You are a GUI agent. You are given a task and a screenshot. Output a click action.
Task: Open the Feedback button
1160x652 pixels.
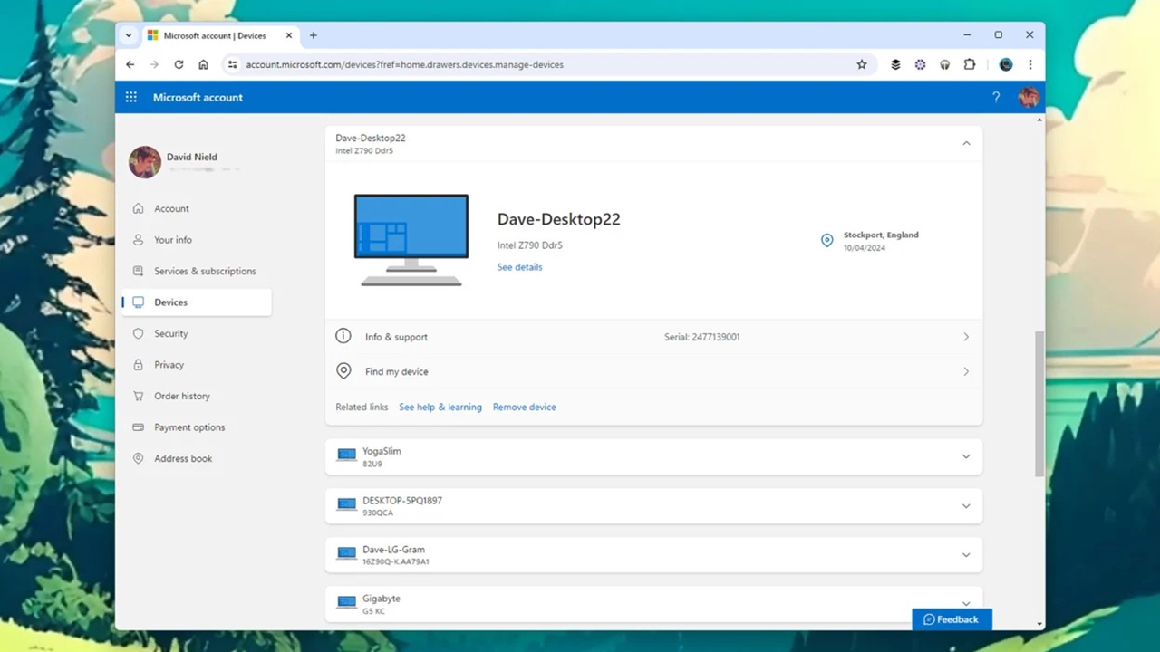[952, 619]
